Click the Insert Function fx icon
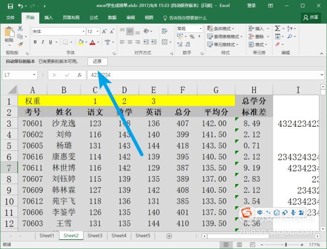This screenshot has width=327, height=249. [x=79, y=75]
